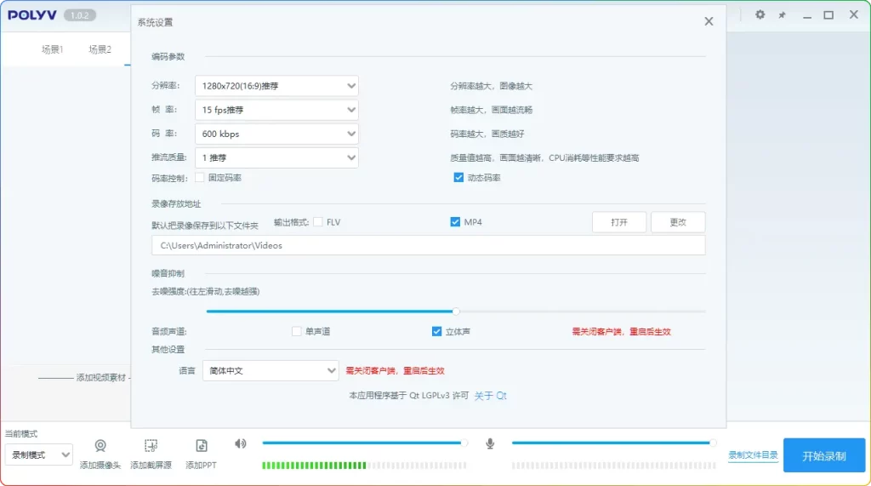Toggle the 立体声 checkbox
The height and width of the screenshot is (486, 871).
click(436, 331)
